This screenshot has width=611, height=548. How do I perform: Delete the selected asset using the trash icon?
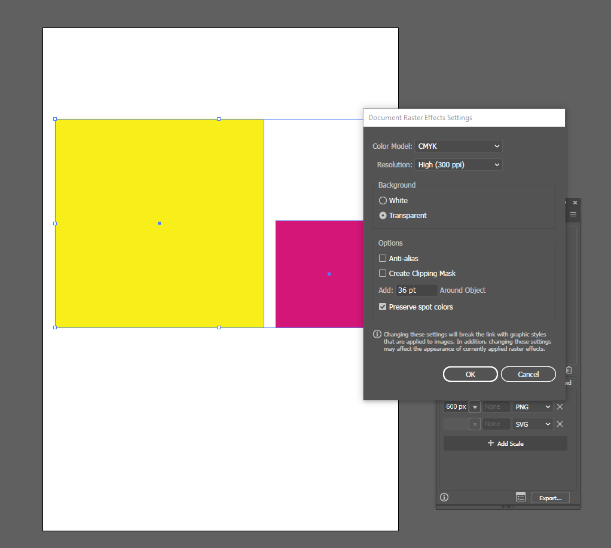[x=568, y=370]
